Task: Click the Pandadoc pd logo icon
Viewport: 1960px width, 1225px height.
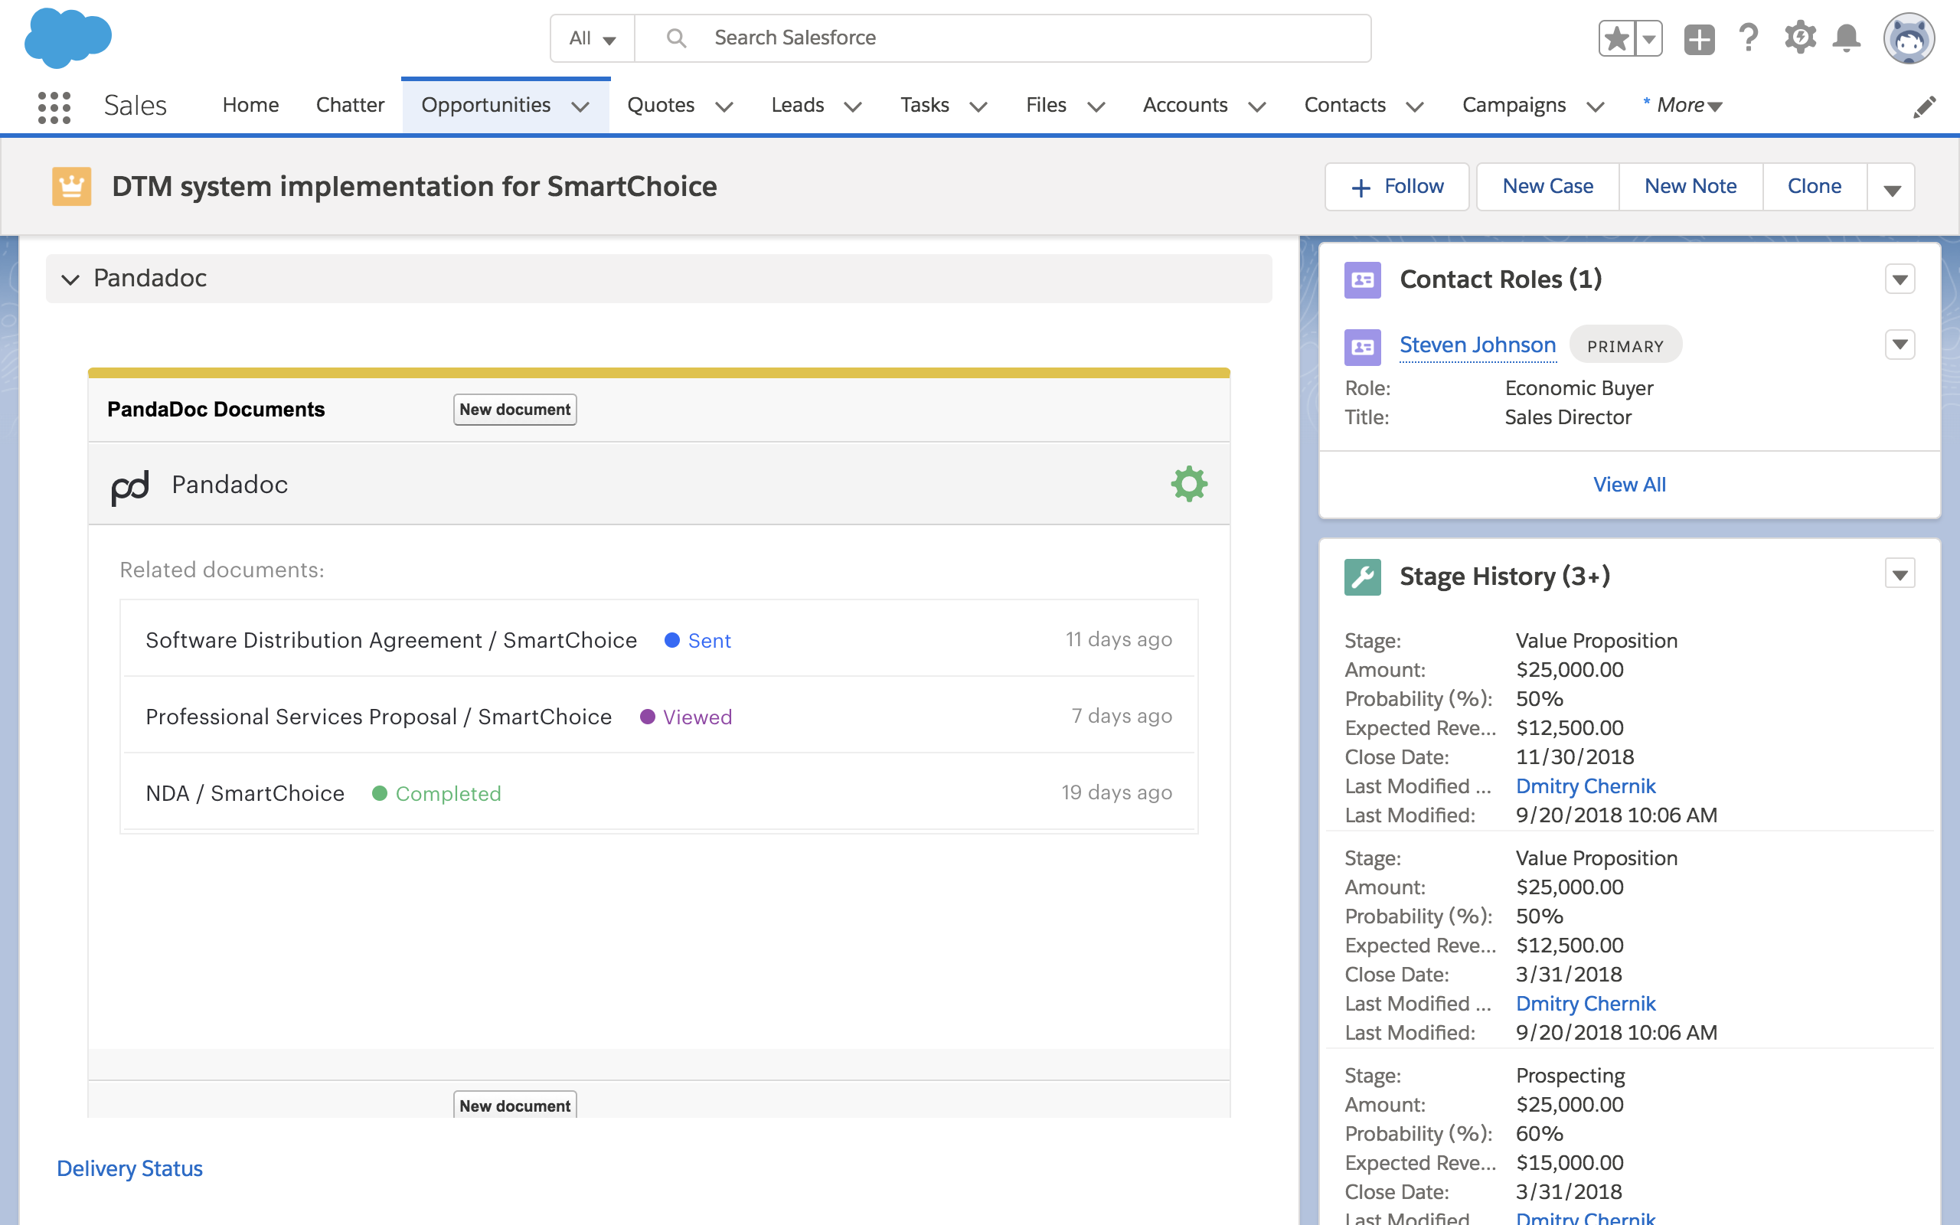Action: (130, 487)
